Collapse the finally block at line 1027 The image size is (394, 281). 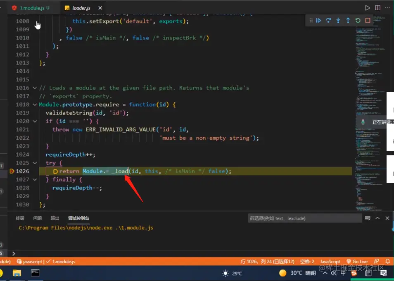tap(35, 180)
